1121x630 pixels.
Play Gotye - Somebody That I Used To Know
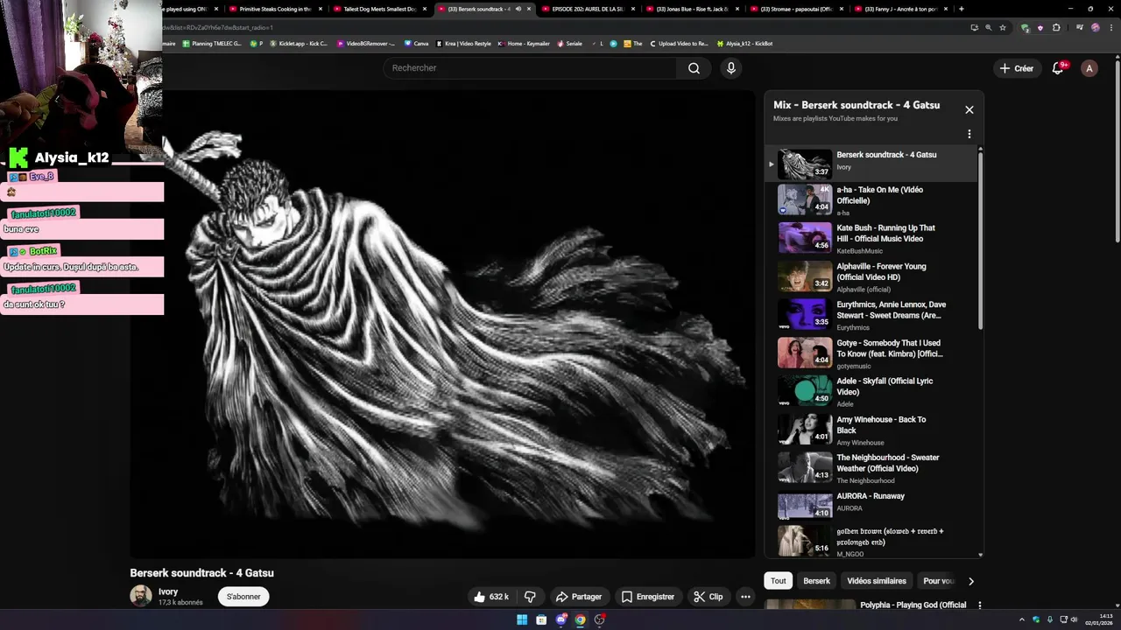871,353
